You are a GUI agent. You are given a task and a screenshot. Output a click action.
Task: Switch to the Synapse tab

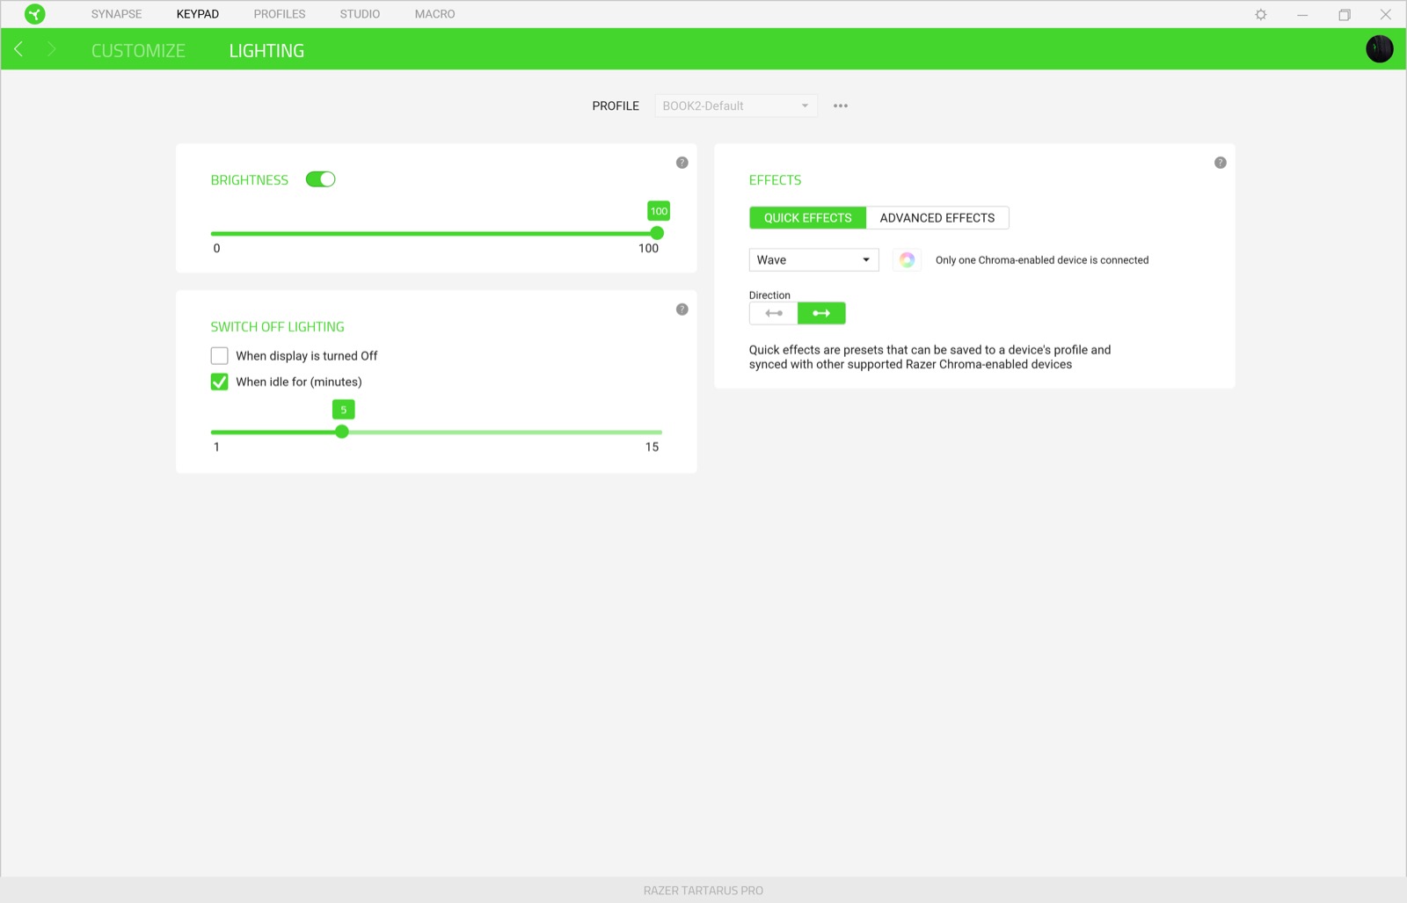pos(116,14)
